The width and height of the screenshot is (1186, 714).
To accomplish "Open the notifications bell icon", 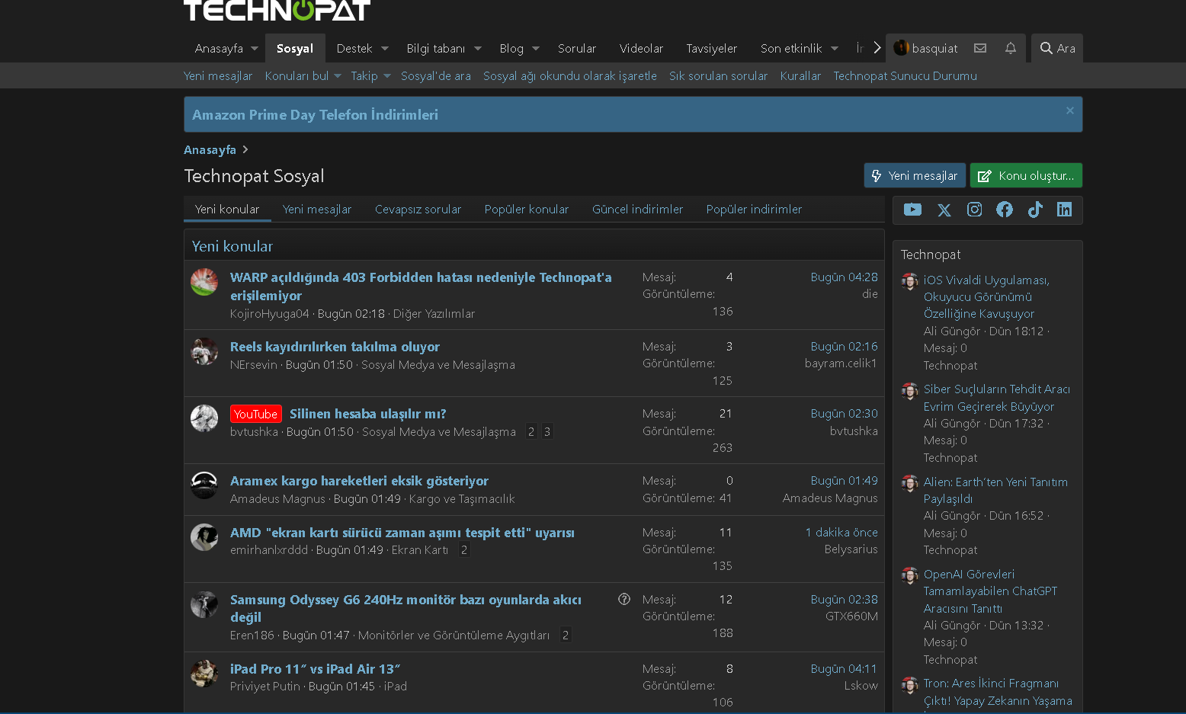I will tap(1011, 48).
